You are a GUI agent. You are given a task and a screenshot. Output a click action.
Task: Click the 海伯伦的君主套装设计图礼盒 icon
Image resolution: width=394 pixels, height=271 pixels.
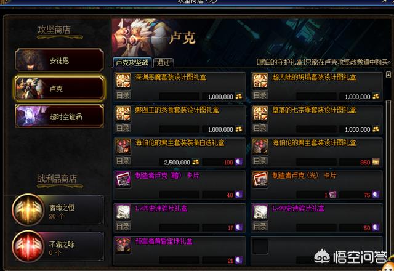coord(260,147)
